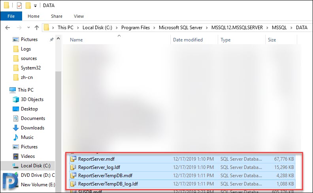This screenshot has width=313, height=193.
Task: Select the ReportServerTempDB.mdf file icon
Action: pyautogui.click(x=73, y=176)
